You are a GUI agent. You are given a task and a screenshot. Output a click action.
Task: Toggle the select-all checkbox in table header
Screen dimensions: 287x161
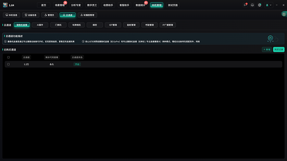coord(8,58)
